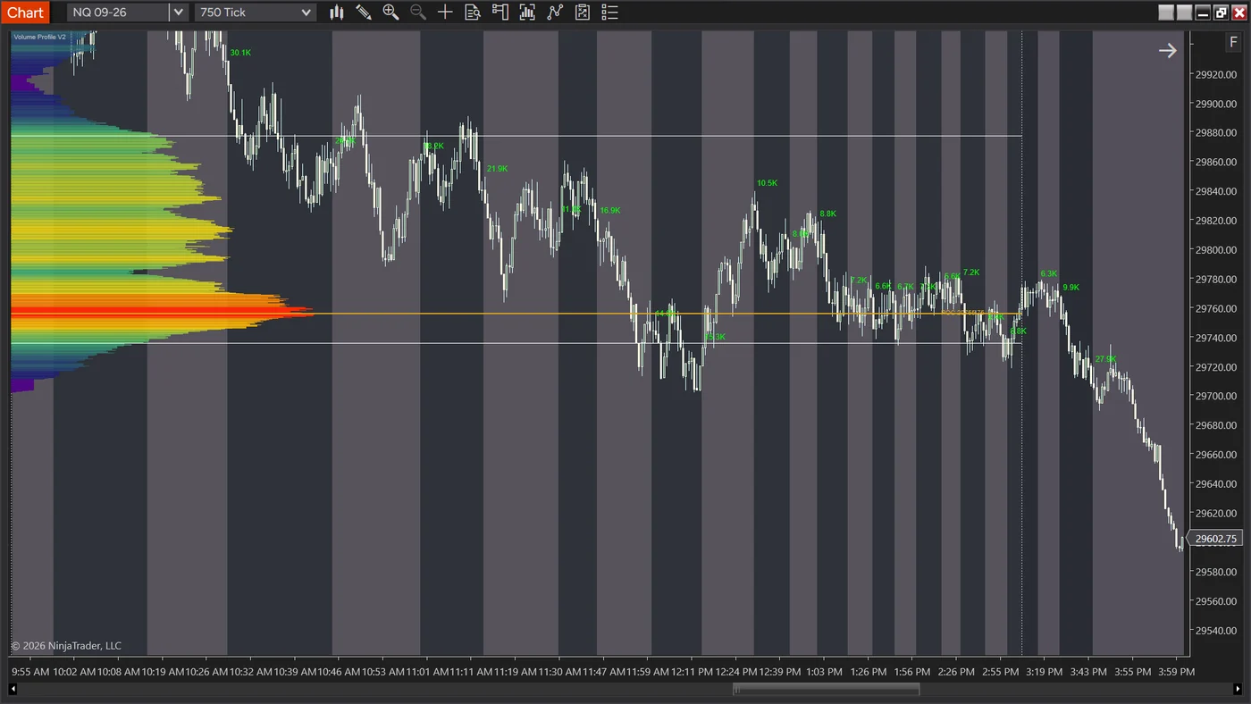The image size is (1251, 704).
Task: Click the 27.9K volume label
Action: click(1105, 359)
